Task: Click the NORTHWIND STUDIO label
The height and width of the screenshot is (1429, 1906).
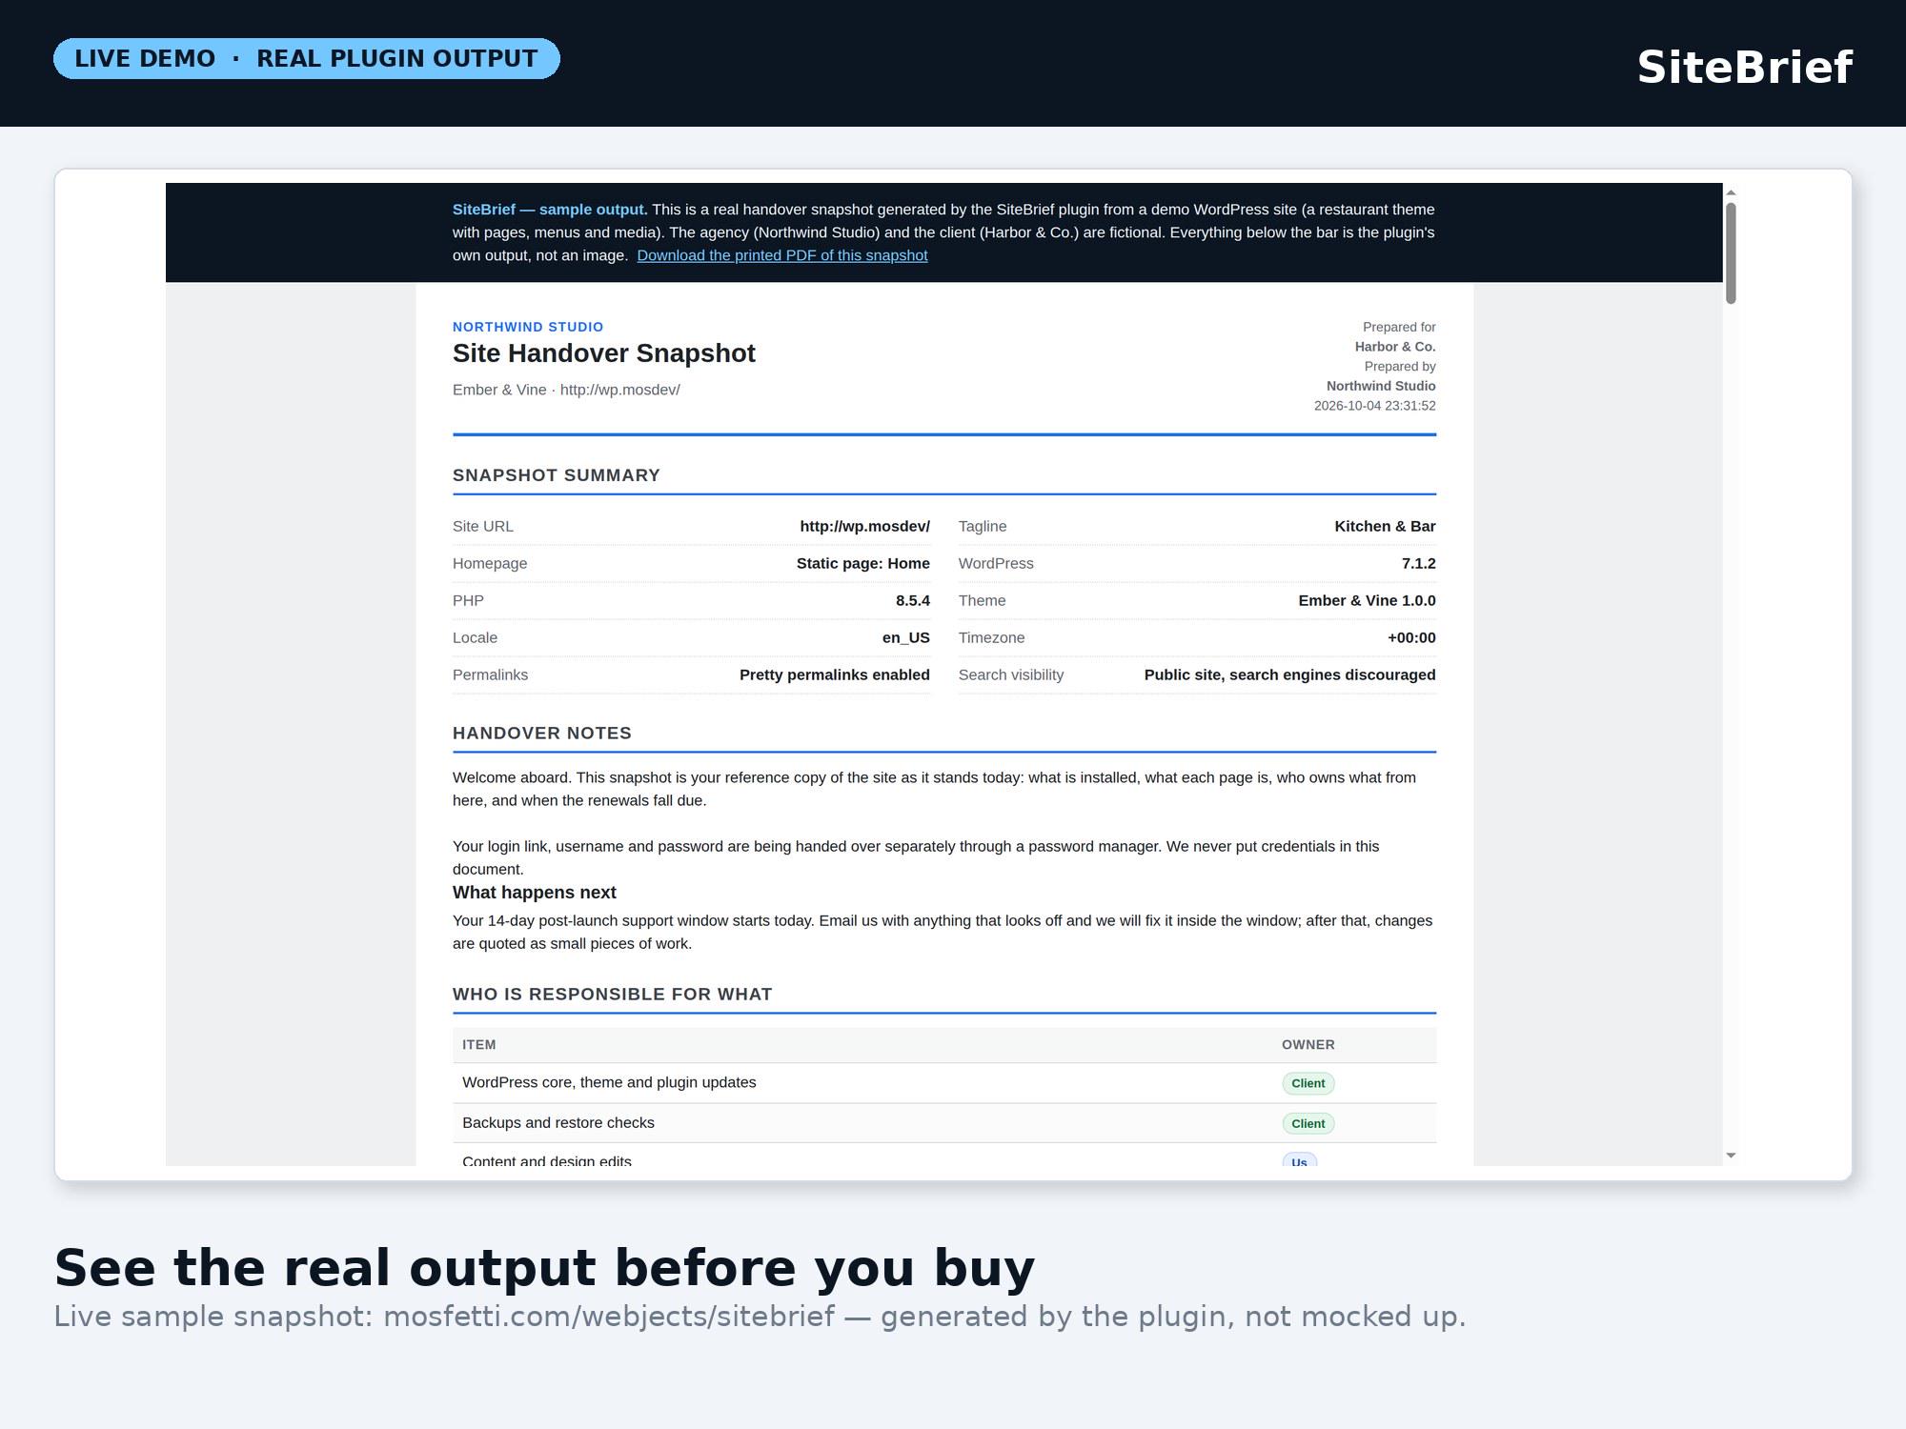Action: (528, 327)
